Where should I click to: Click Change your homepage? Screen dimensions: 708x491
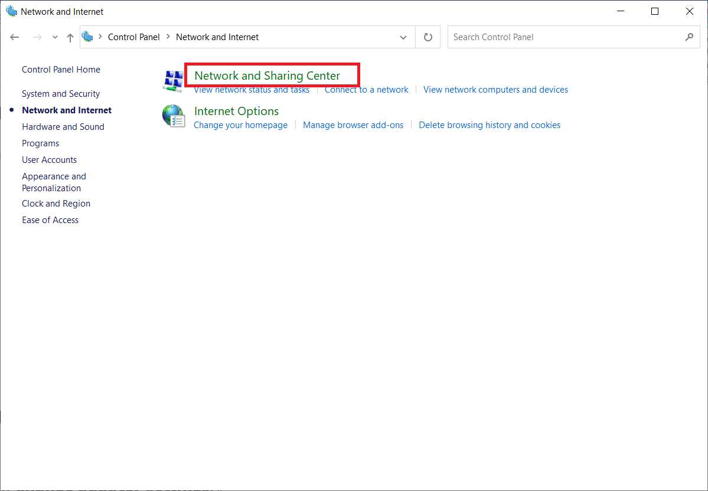coord(241,125)
